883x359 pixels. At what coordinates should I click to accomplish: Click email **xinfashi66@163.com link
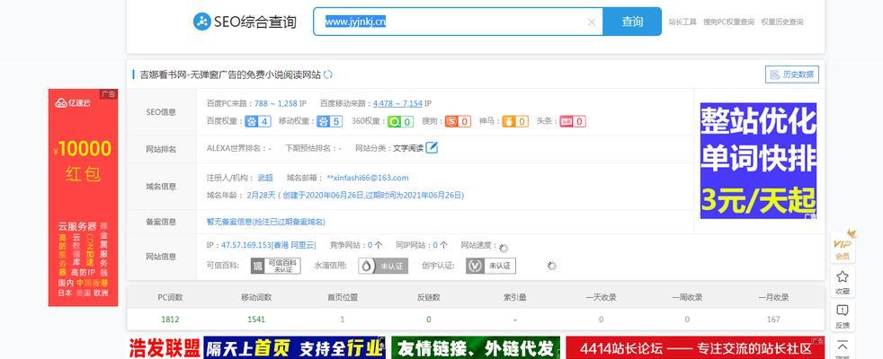click(368, 178)
